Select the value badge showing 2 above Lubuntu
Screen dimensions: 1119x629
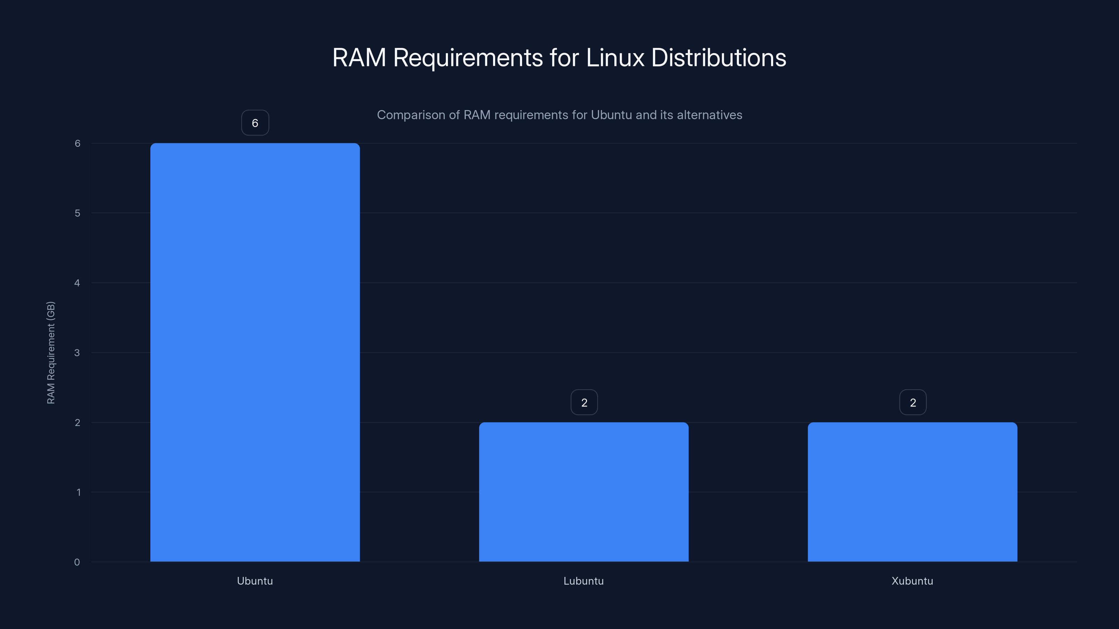point(584,402)
